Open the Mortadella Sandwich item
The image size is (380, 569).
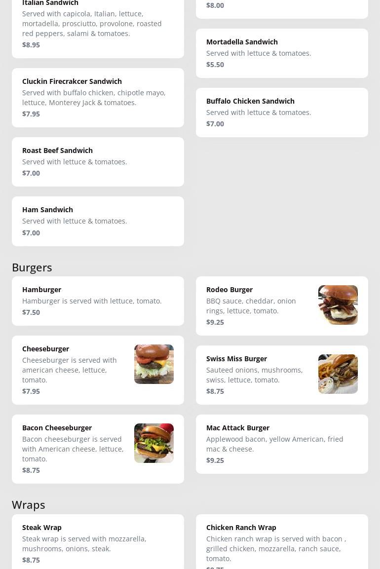(x=282, y=53)
